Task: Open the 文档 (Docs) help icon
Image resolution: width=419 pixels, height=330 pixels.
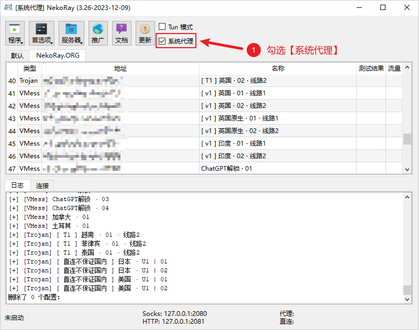Action: (x=121, y=34)
